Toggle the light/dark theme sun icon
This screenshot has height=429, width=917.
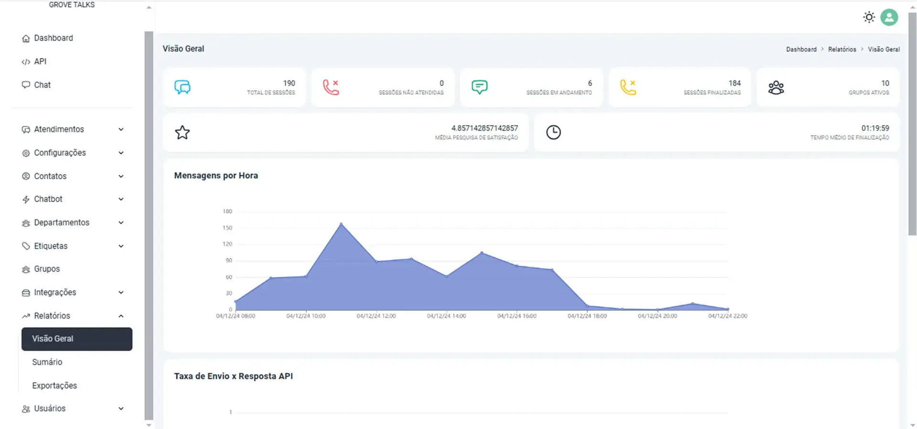(869, 18)
